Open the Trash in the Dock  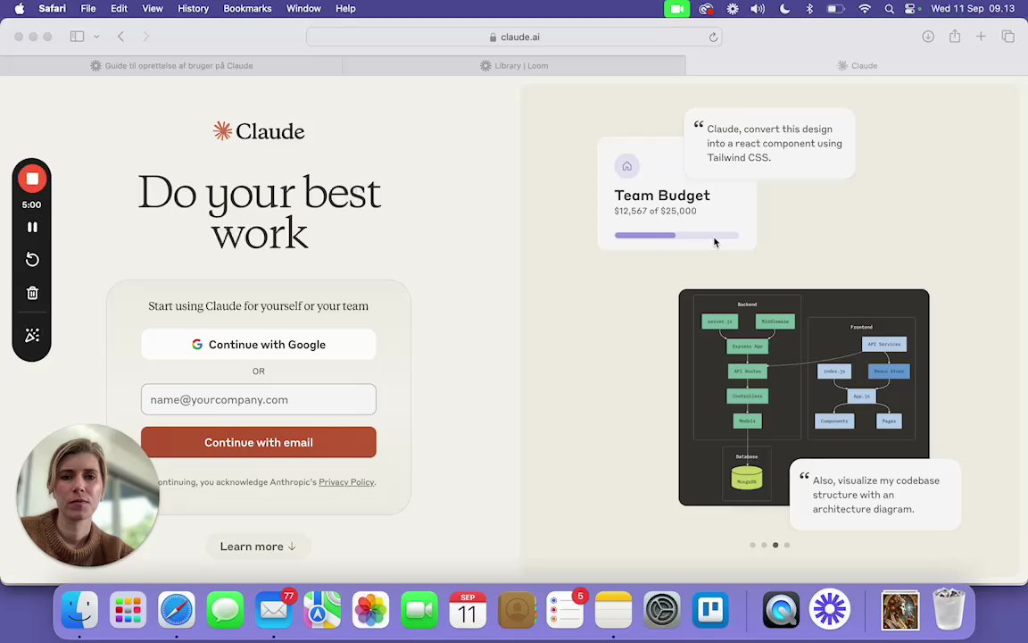(x=949, y=610)
